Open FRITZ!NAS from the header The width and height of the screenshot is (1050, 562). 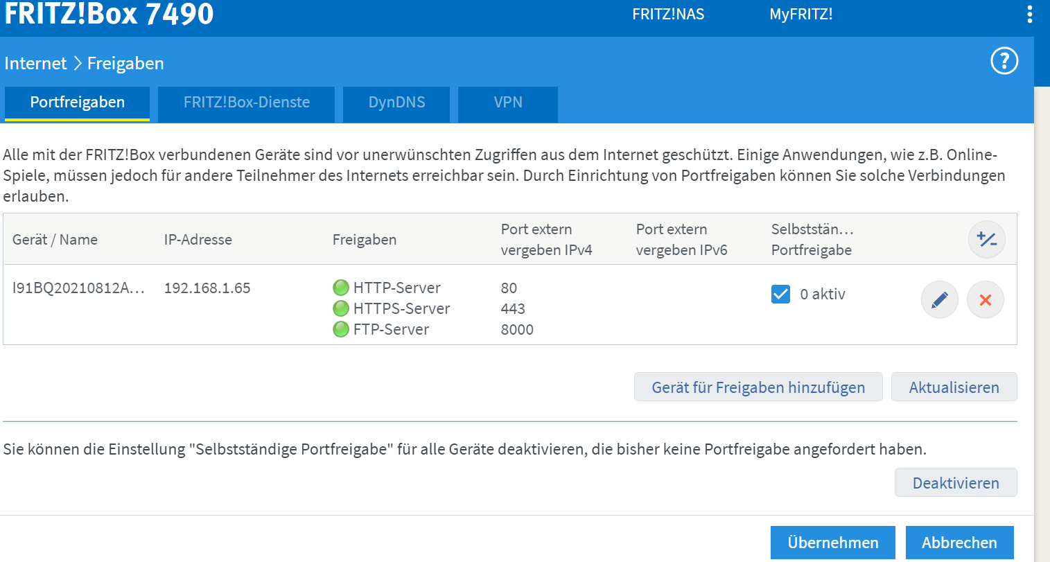click(668, 15)
